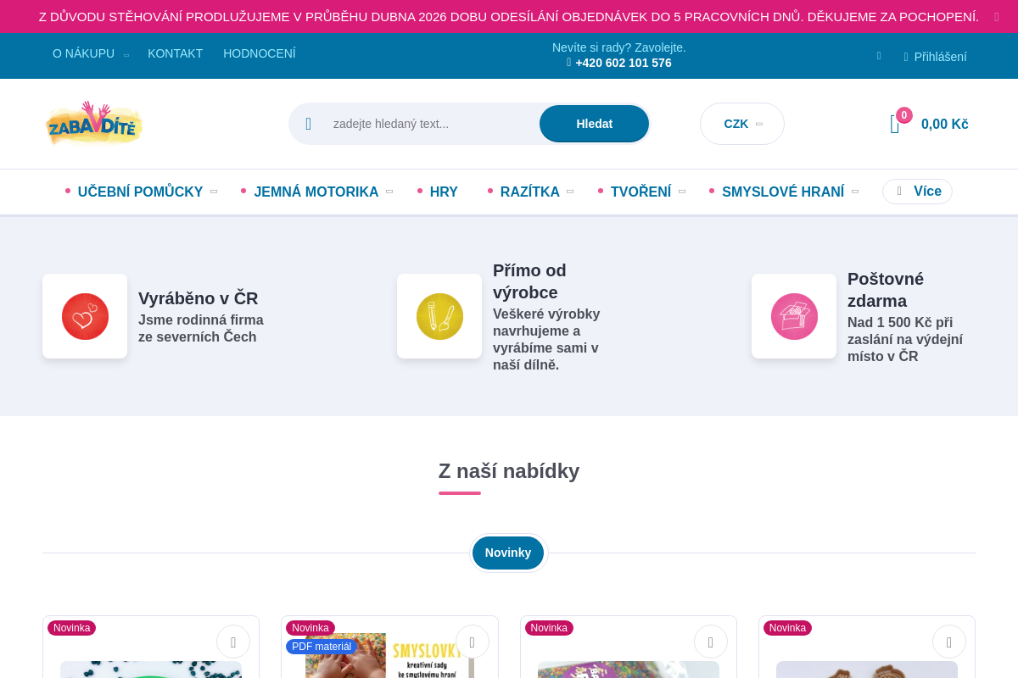Click the Z naší nabídky heading
This screenshot has width=1018, height=678.
[509, 471]
